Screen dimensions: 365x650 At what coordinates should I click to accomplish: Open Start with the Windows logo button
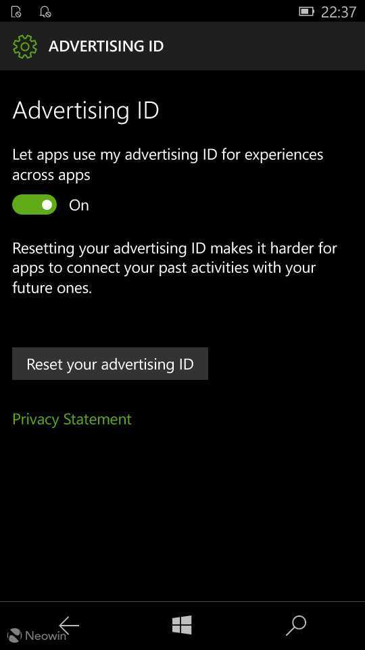(182, 625)
